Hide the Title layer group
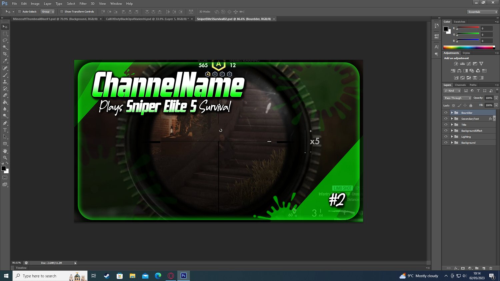This screenshot has height=281, width=500. 446,125
